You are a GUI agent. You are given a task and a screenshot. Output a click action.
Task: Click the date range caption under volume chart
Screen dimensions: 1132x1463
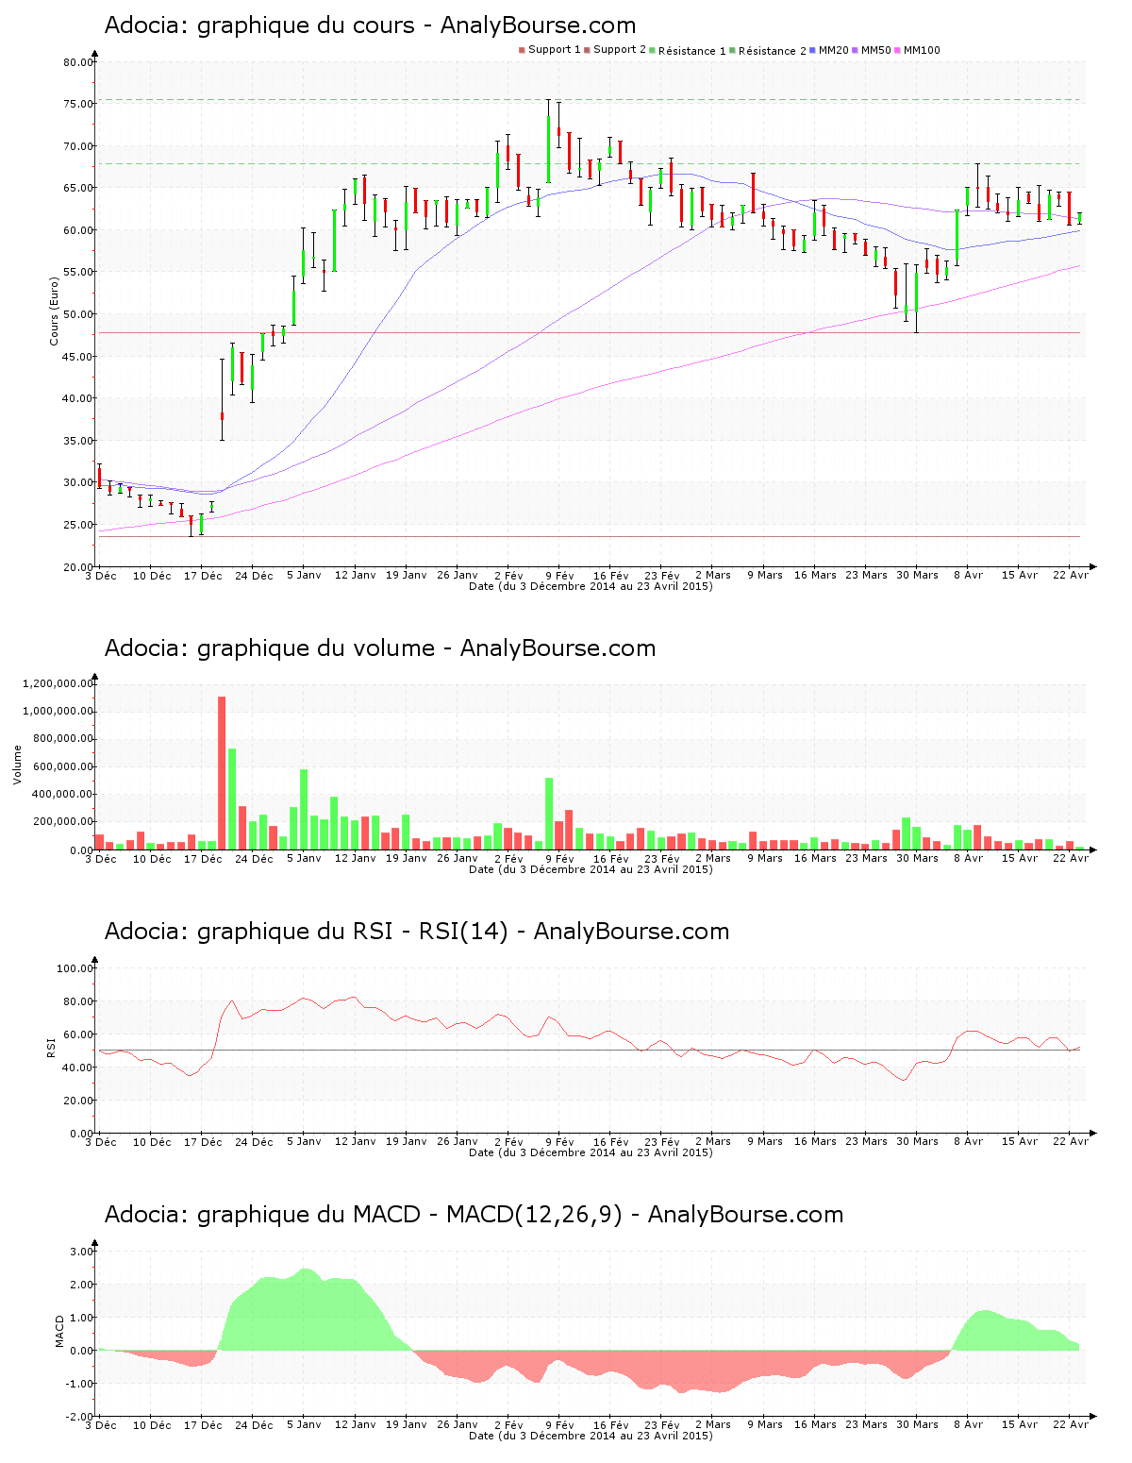tap(591, 869)
